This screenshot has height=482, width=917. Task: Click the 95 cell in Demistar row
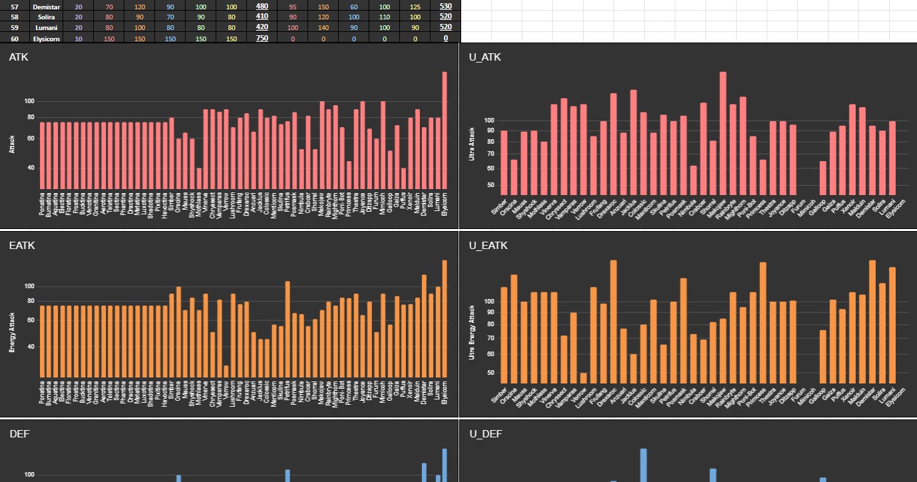(x=293, y=6)
